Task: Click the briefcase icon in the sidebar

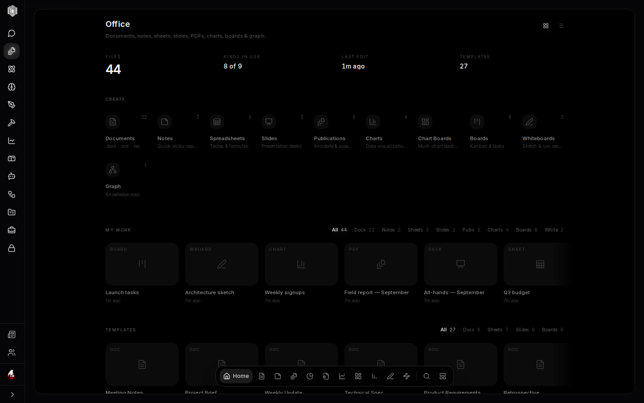Action: [12, 230]
